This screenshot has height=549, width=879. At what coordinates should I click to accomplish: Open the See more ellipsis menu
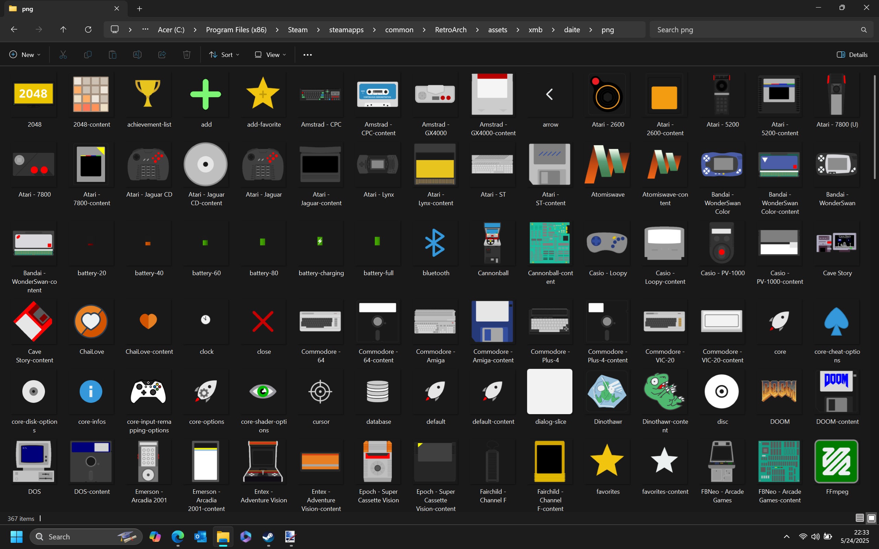307,55
